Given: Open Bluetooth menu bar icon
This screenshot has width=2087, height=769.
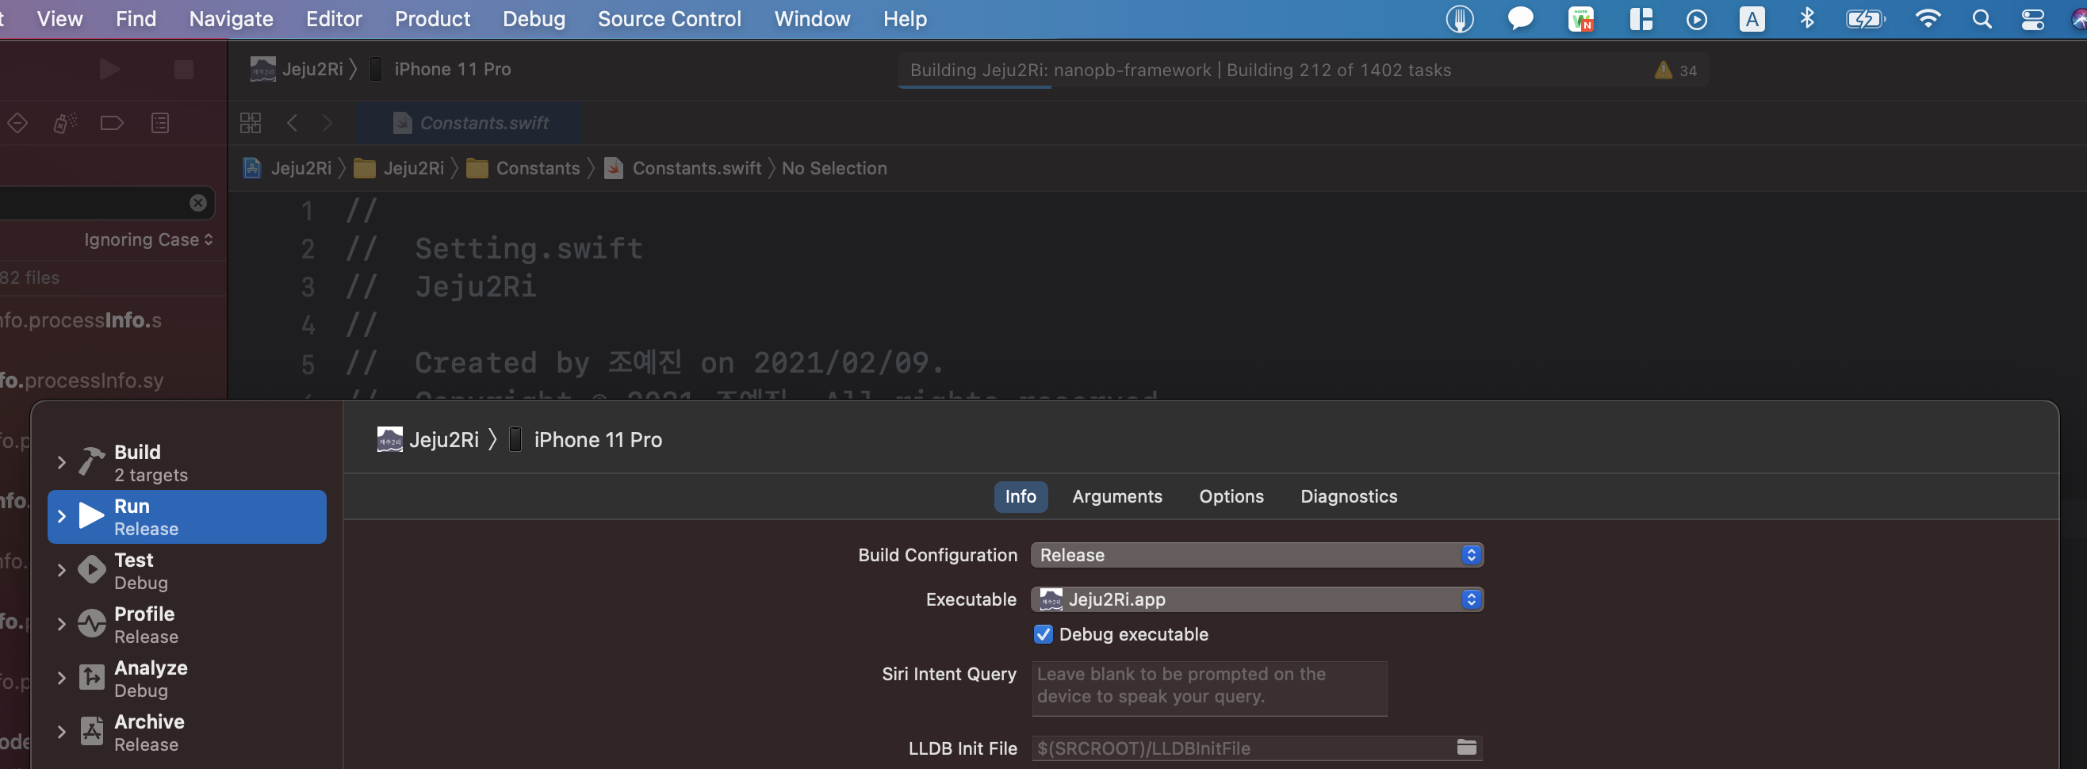Looking at the screenshot, I should click(x=1806, y=19).
